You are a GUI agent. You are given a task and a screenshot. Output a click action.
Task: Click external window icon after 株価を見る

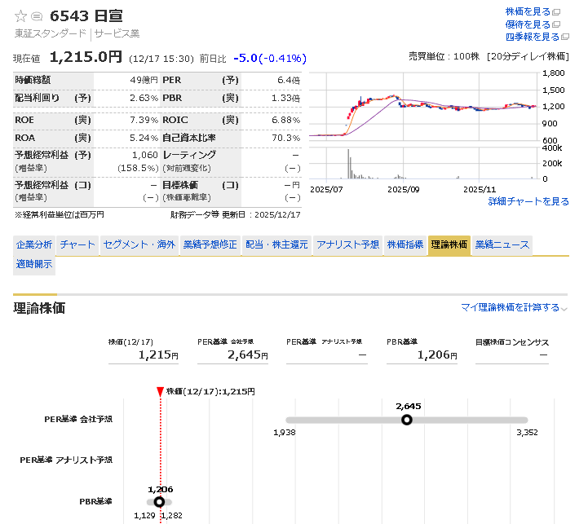[557, 11]
